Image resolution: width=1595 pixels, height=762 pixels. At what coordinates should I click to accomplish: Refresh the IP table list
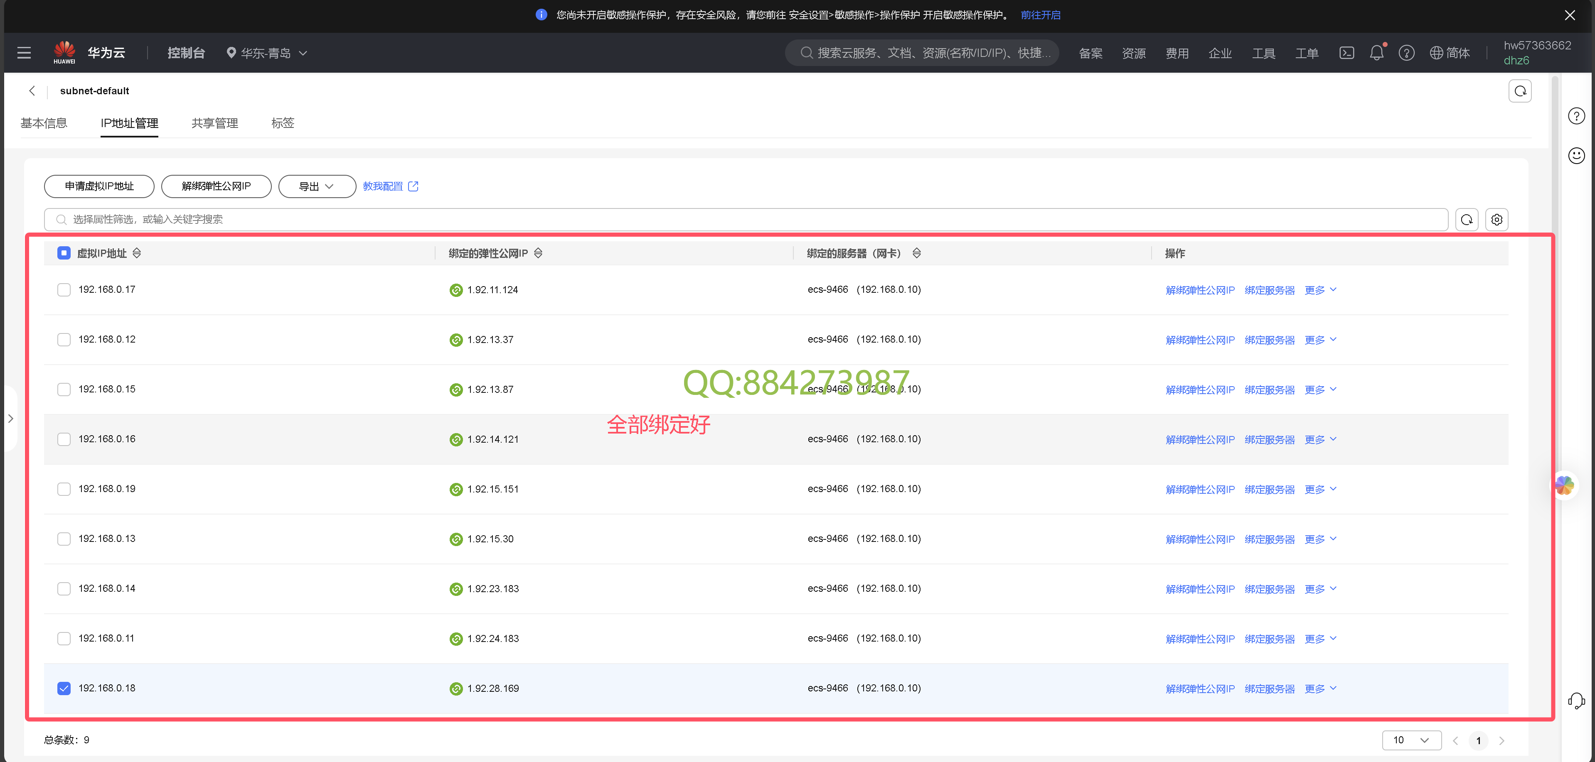1467,220
